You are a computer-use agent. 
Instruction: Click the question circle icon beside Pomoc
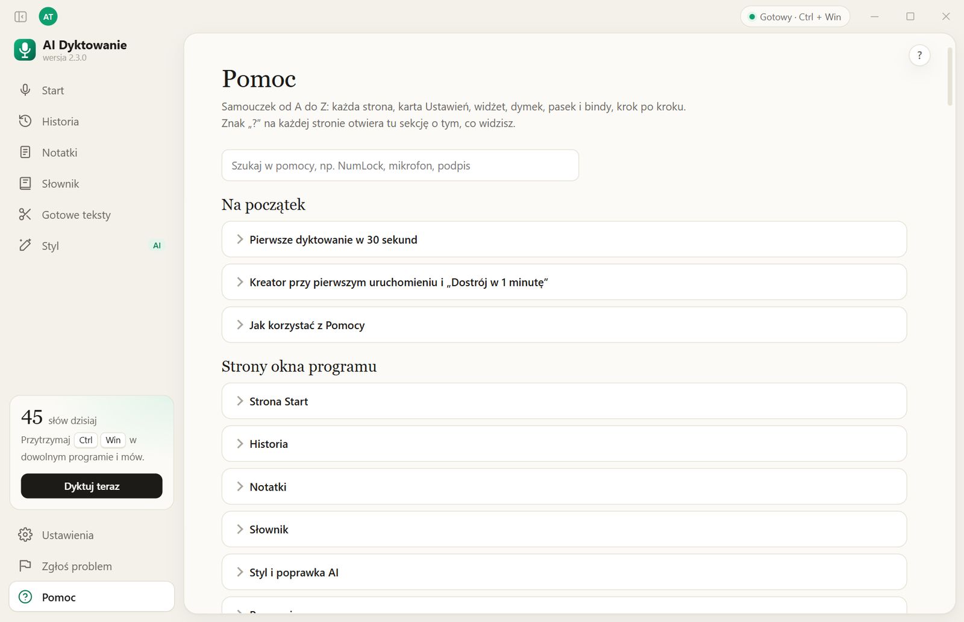(25, 597)
